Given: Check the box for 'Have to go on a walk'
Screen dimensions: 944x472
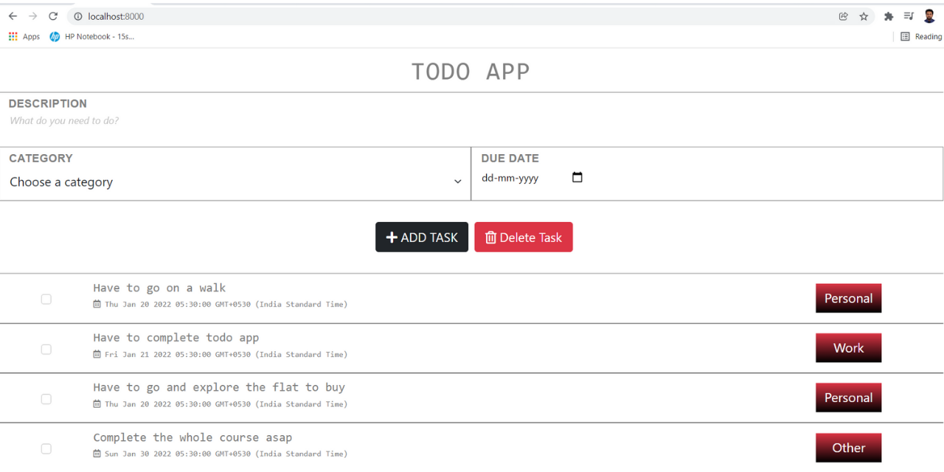Looking at the screenshot, I should pos(46,299).
